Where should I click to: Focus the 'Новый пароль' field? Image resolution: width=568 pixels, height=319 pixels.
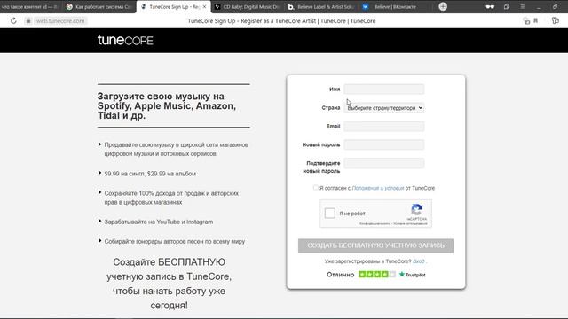click(x=384, y=144)
